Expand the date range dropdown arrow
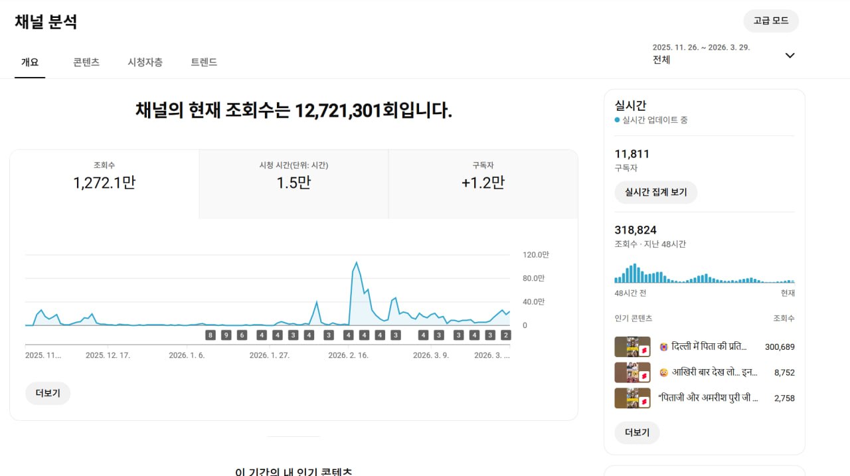The width and height of the screenshot is (850, 476). tap(790, 55)
